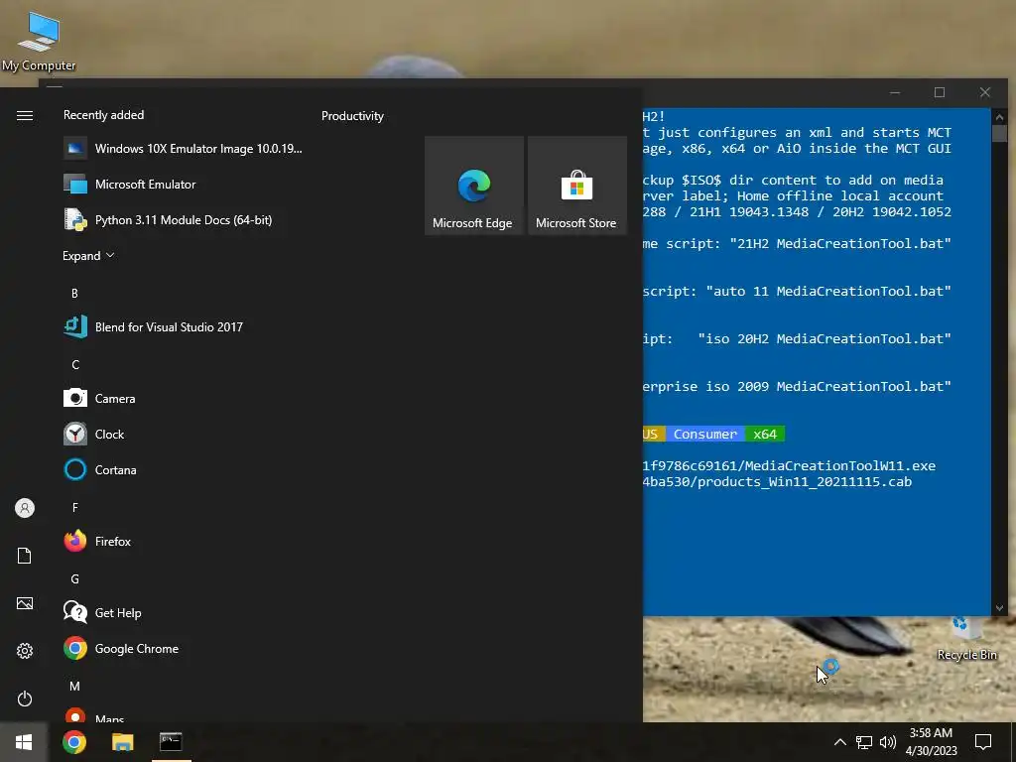The image size is (1016, 762).
Task: Open Windows 10X Emulator Image entry
Action: click(184, 149)
